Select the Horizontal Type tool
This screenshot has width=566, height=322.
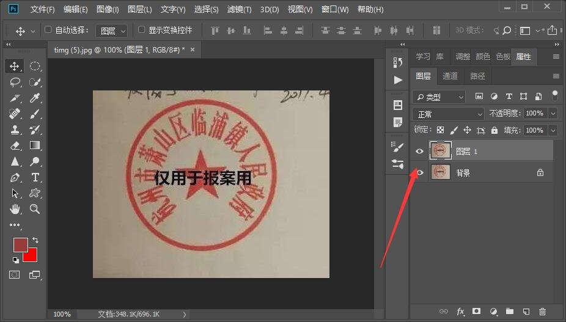tap(35, 177)
